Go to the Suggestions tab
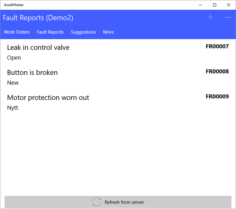This screenshot has height=209, width=236. pyautogui.click(x=83, y=32)
